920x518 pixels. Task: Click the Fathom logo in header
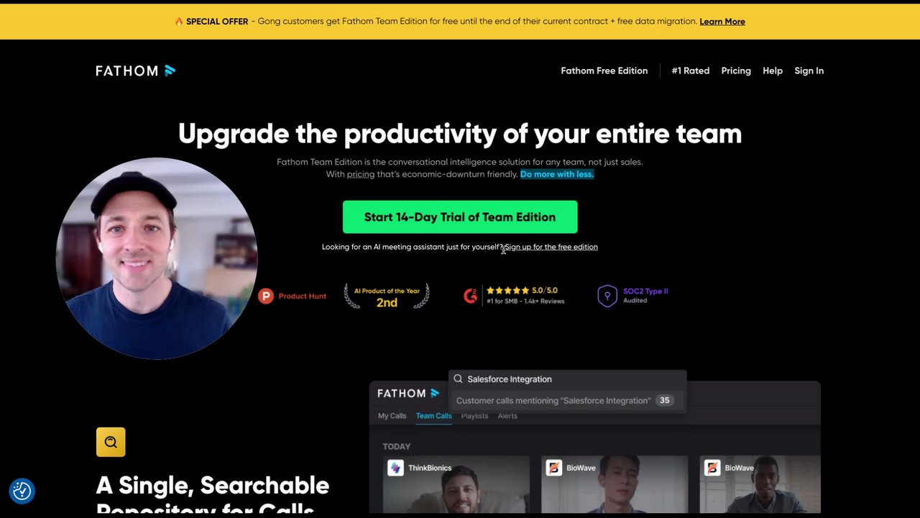coord(136,71)
